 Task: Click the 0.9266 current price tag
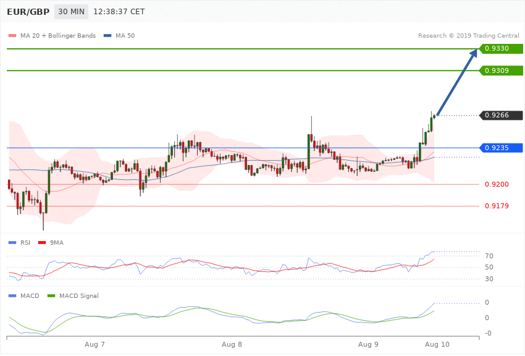click(501, 115)
